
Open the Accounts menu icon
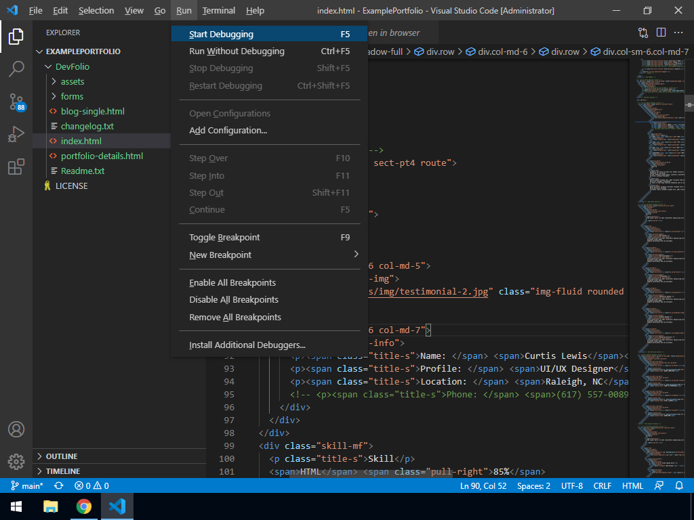16,429
